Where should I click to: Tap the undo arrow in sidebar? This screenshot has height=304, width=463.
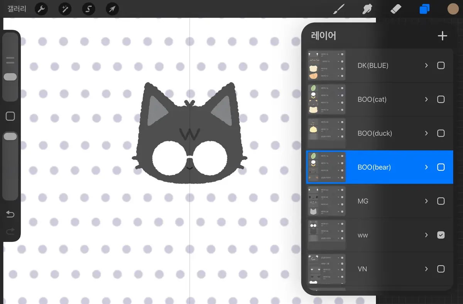[10, 214]
